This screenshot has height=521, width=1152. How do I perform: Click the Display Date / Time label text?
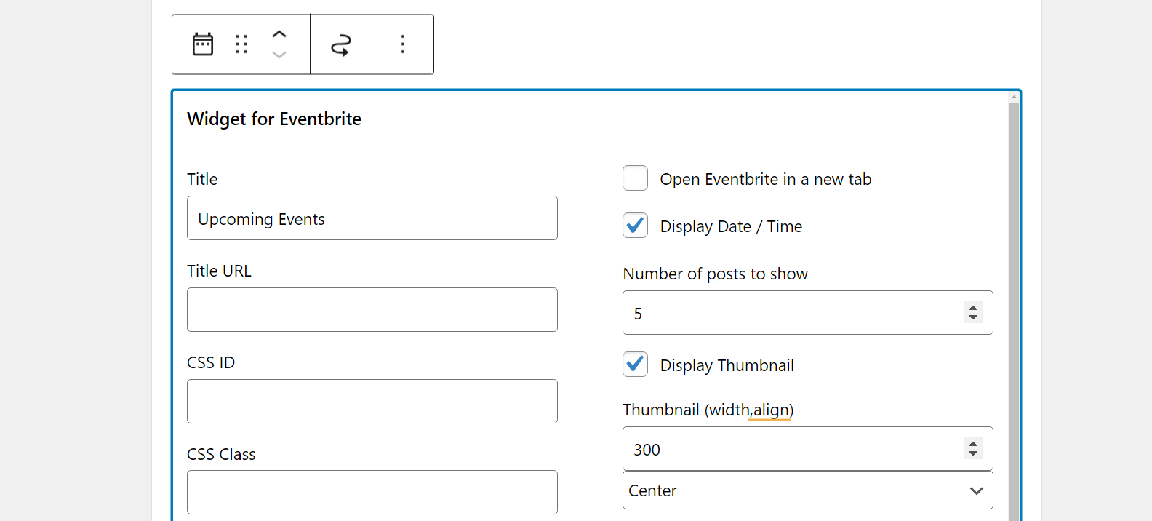pyautogui.click(x=731, y=226)
